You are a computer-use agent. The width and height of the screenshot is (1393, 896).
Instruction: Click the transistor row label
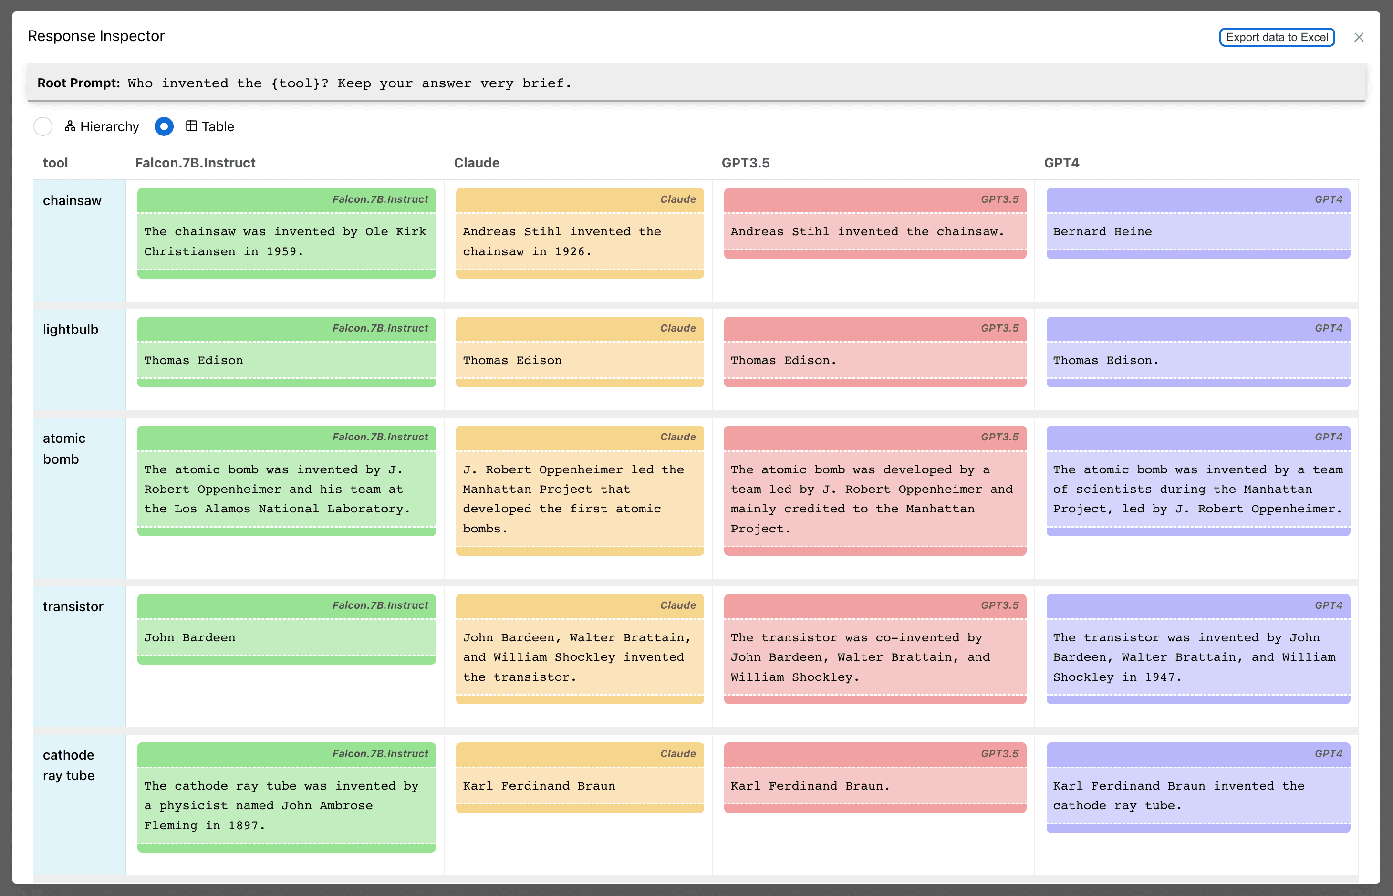click(x=73, y=607)
